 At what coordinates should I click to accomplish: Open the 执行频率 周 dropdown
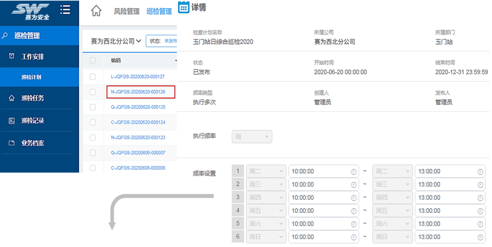(252, 136)
